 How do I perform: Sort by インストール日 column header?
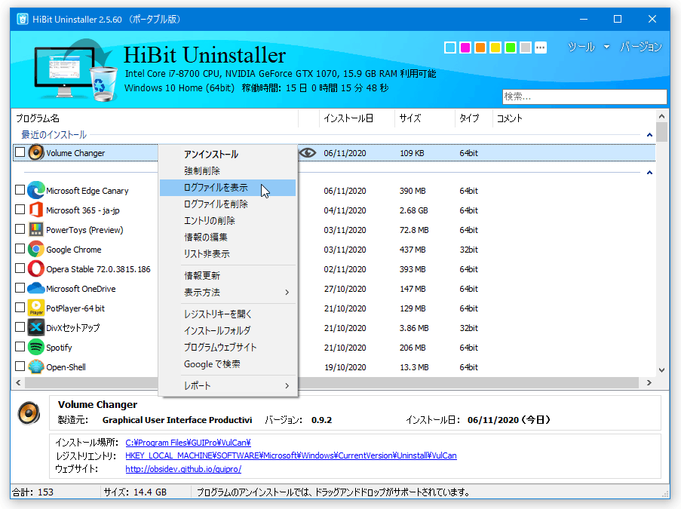[357, 118]
